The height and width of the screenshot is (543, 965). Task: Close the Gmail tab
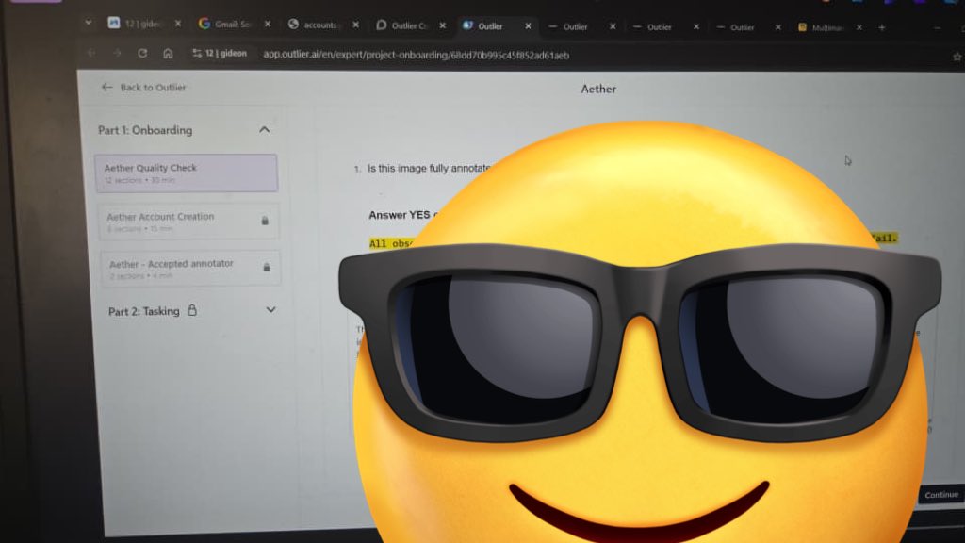click(x=268, y=24)
